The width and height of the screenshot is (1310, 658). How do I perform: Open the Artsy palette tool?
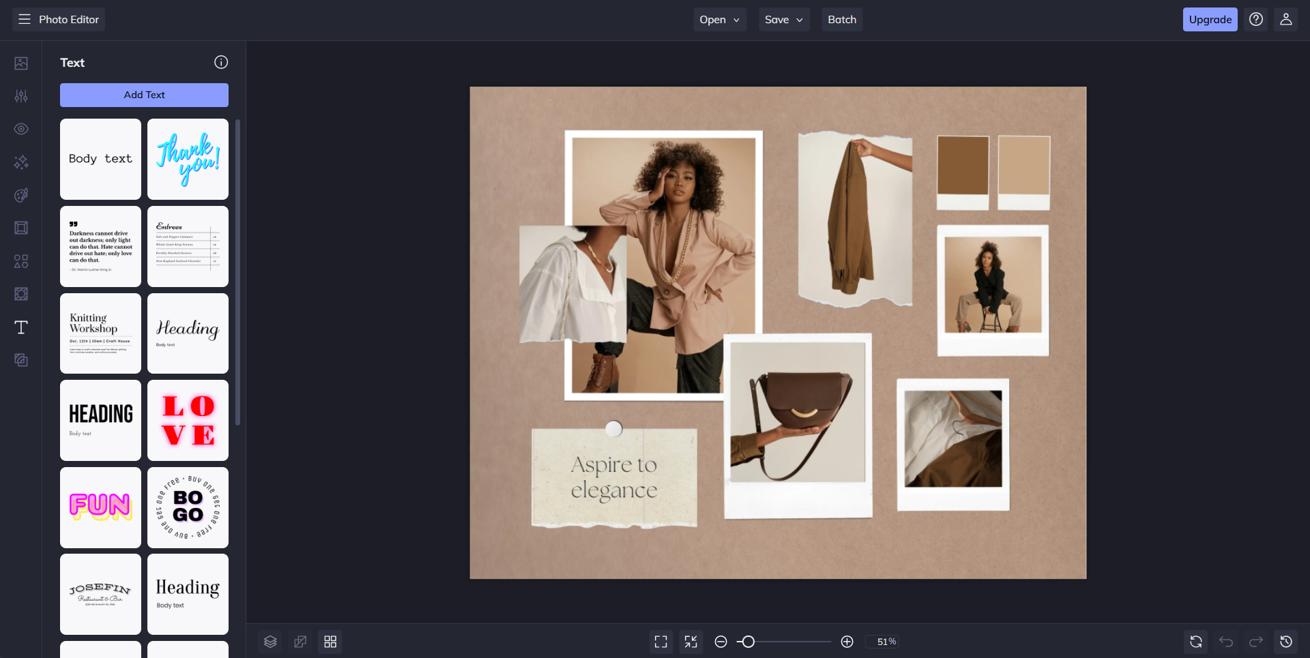pos(21,195)
